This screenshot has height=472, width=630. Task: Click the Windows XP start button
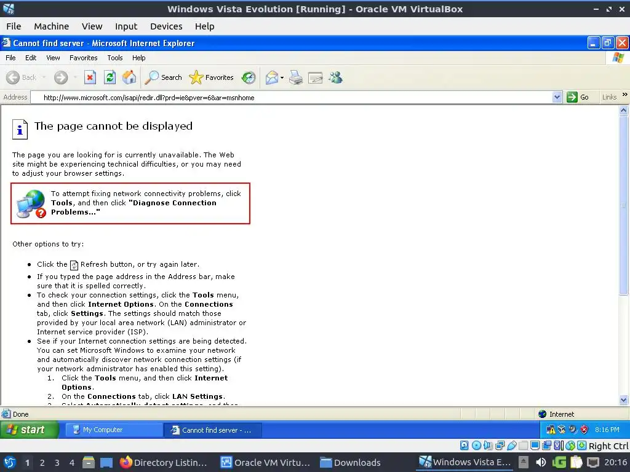point(30,430)
